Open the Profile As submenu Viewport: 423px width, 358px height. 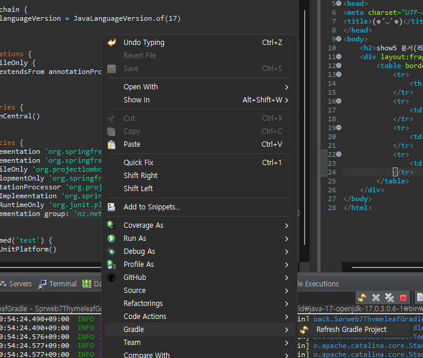point(199,265)
